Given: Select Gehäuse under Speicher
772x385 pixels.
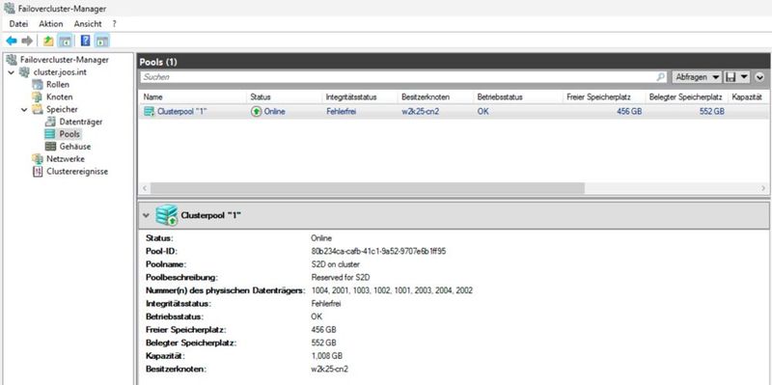Looking at the screenshot, I should point(75,147).
